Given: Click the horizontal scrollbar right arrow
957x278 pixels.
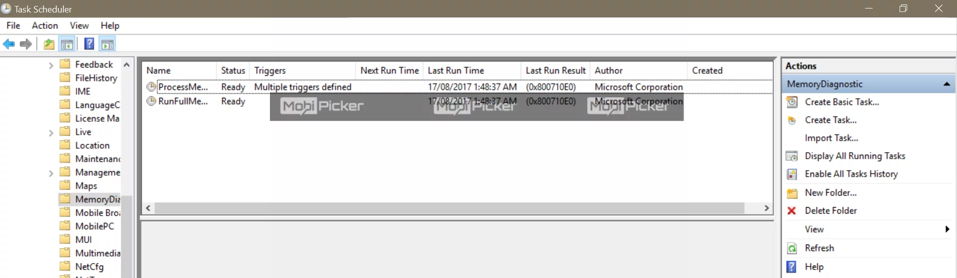Looking at the screenshot, I should pyautogui.click(x=766, y=208).
